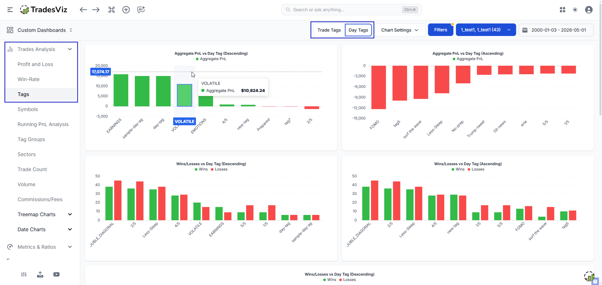Open the apps grid icon
Image resolution: width=602 pixels, height=285 pixels.
[562, 10]
